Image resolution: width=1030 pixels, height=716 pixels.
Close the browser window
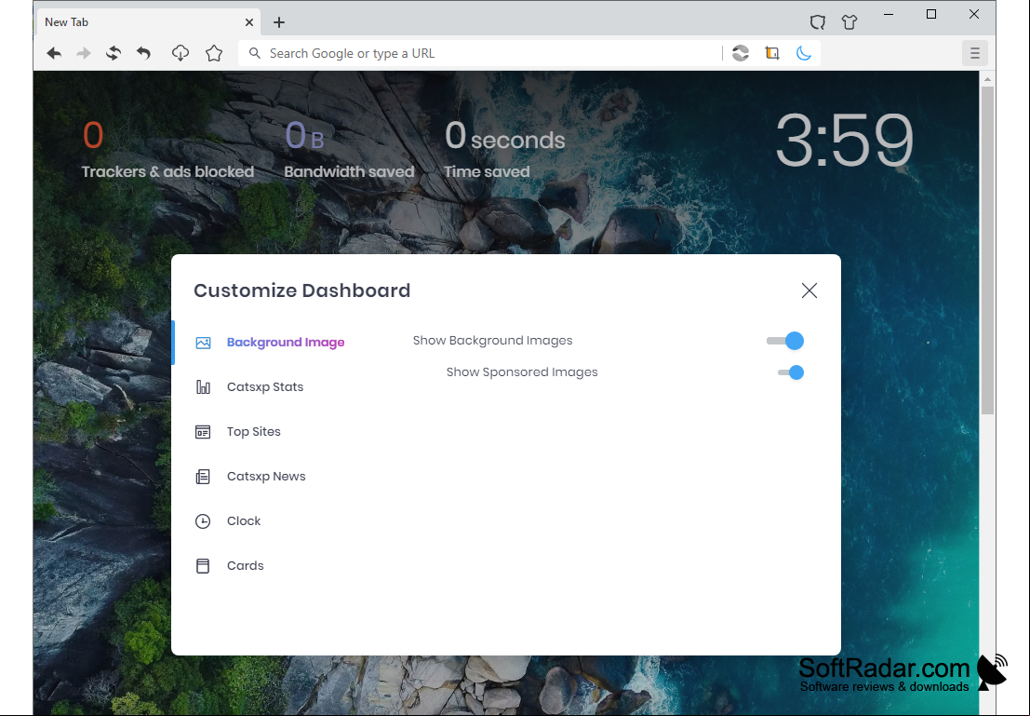pyautogui.click(x=974, y=15)
